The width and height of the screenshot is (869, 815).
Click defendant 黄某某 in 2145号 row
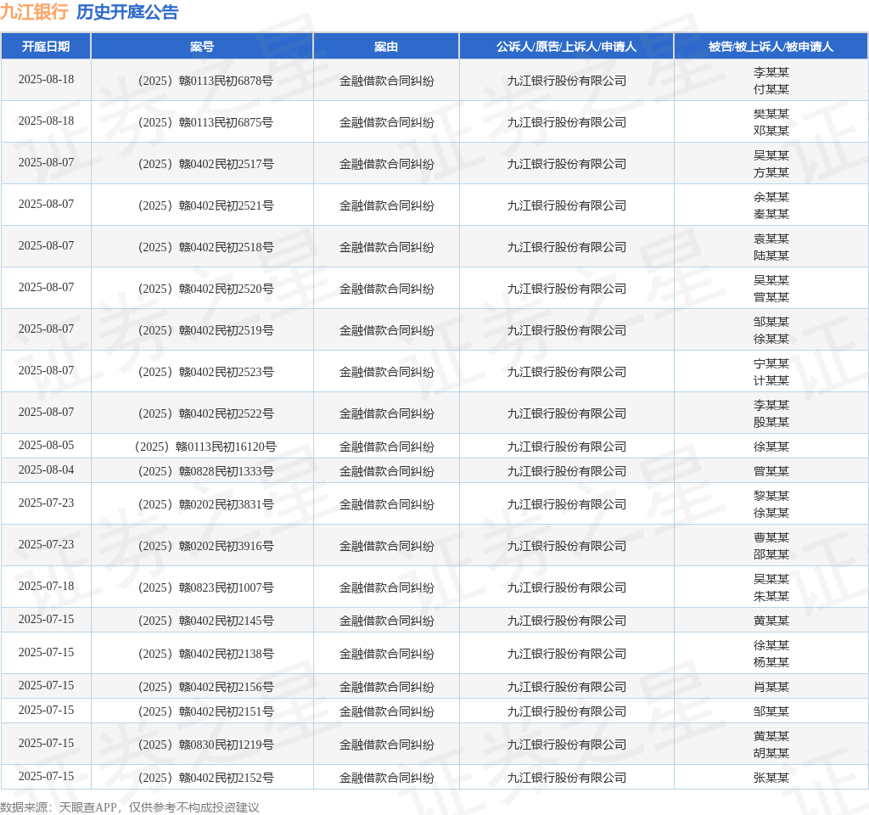pyautogui.click(x=771, y=621)
